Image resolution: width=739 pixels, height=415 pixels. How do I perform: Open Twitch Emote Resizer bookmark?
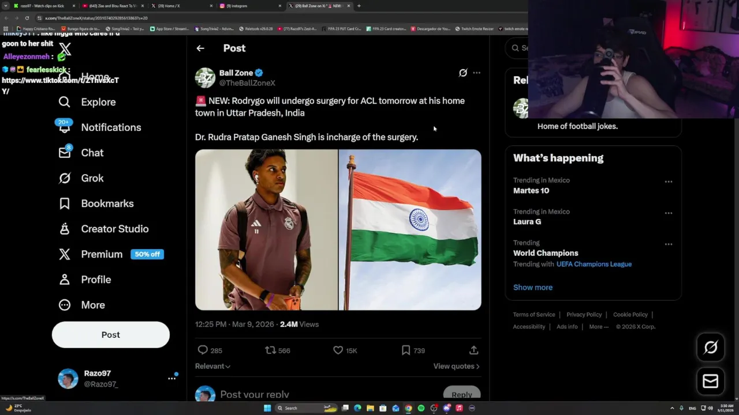tap(475, 28)
